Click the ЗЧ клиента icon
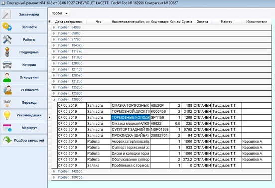The image size is (275, 188). click(x=7, y=90)
